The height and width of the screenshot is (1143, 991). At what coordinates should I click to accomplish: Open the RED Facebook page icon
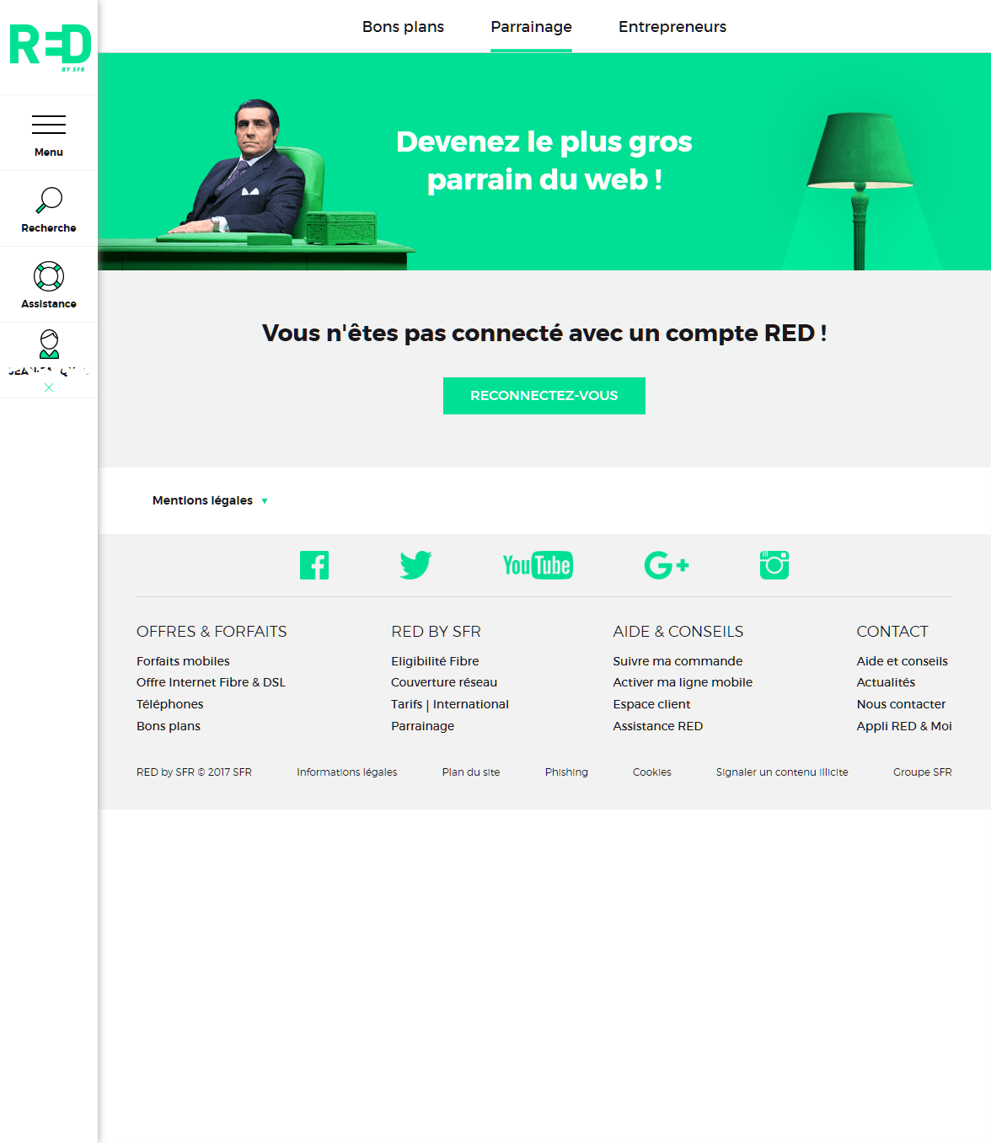tap(313, 565)
